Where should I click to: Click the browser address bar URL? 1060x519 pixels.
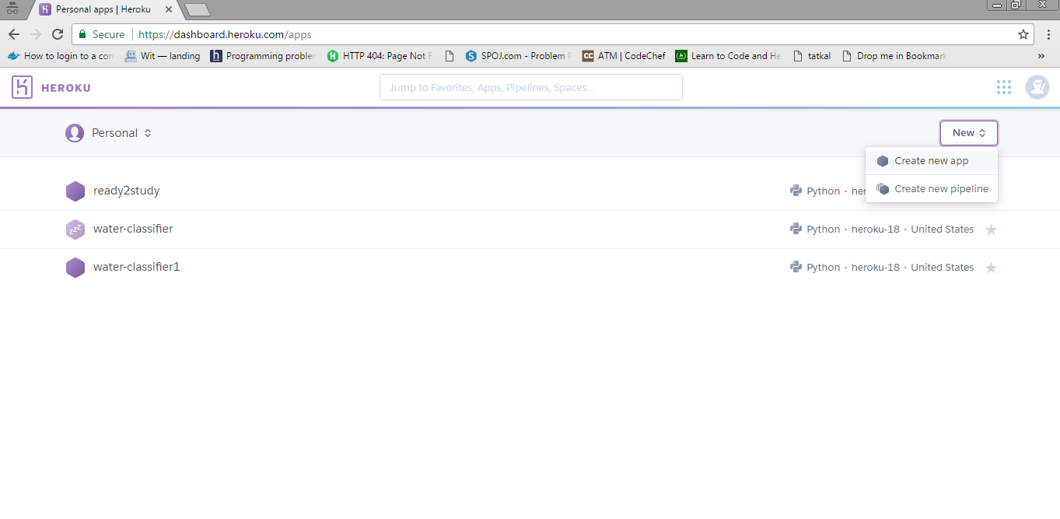226,34
